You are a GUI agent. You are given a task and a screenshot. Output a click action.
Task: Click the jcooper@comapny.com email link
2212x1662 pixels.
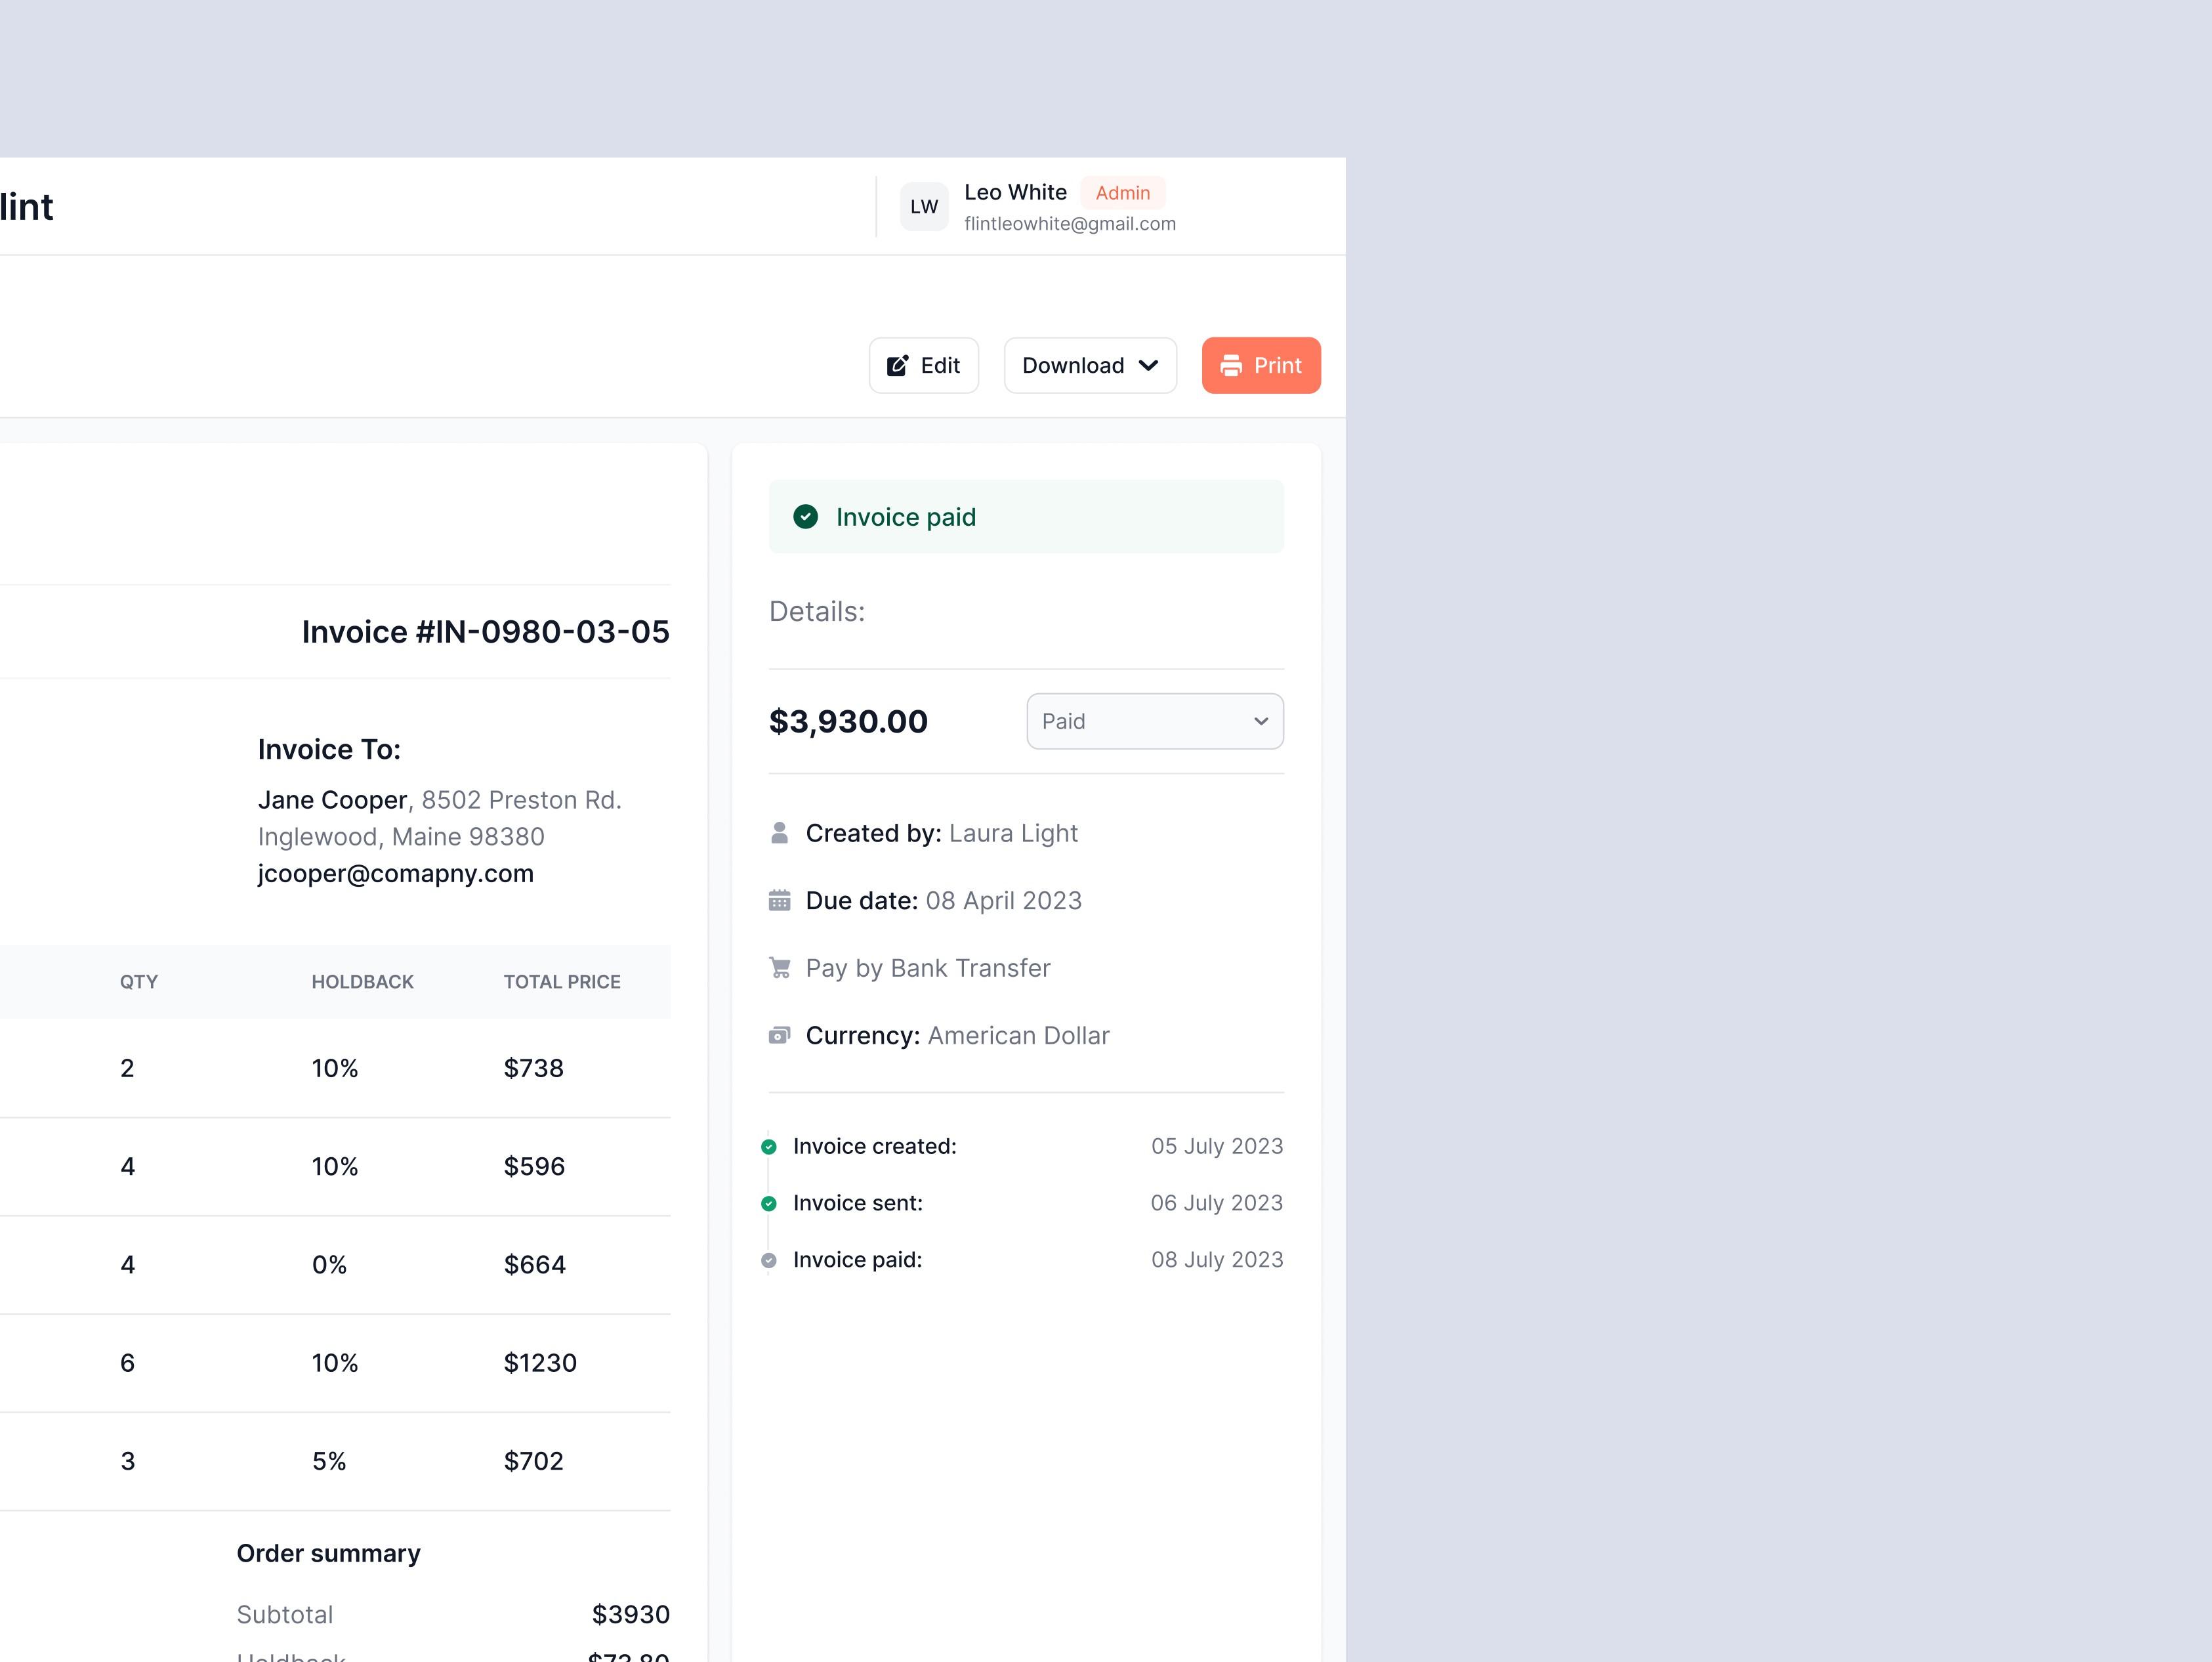click(x=395, y=874)
